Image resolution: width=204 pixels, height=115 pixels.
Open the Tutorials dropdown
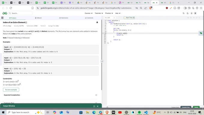click(99, 13)
